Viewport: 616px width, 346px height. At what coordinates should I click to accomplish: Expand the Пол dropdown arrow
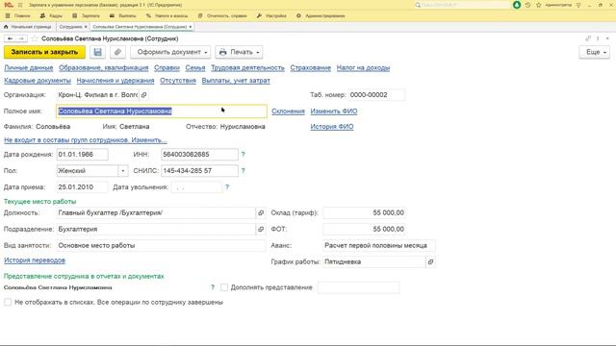click(123, 171)
